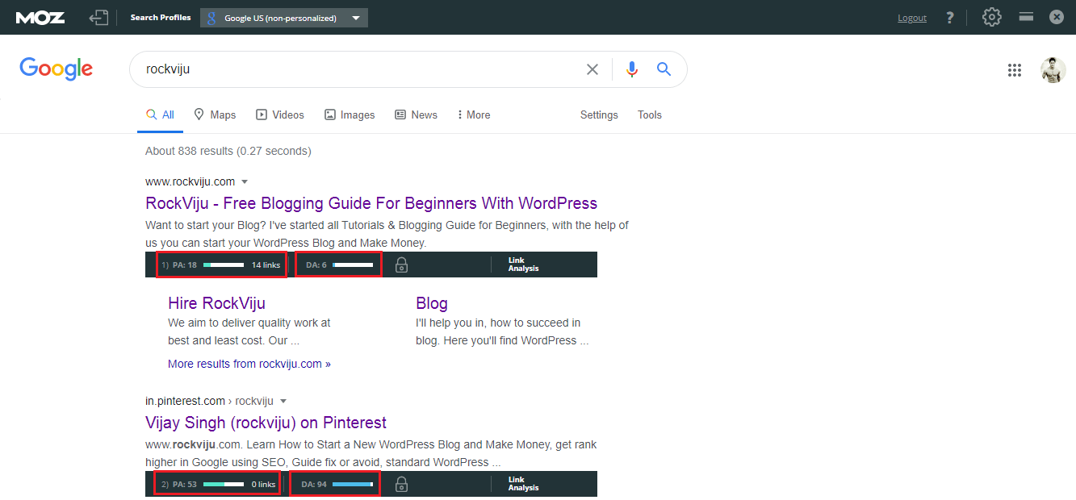Open Vijay Singh (rockviju) on Pinterest result
Image resolution: width=1076 pixels, height=500 pixels.
point(266,423)
